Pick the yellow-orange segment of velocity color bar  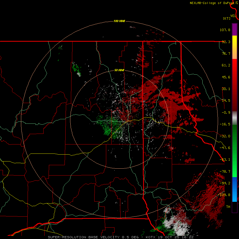[x=234, y=47]
